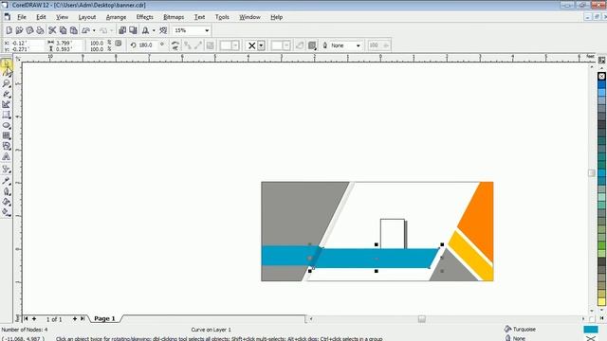Click the Corel Online icon
607x341 pixels.
[163, 30]
